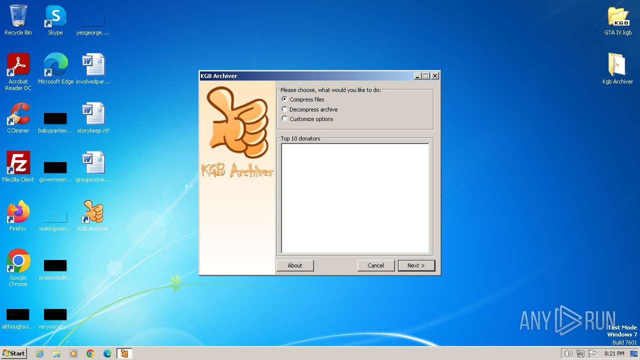Choose the Decompress archive option
The height and width of the screenshot is (360, 640).
click(x=309, y=109)
